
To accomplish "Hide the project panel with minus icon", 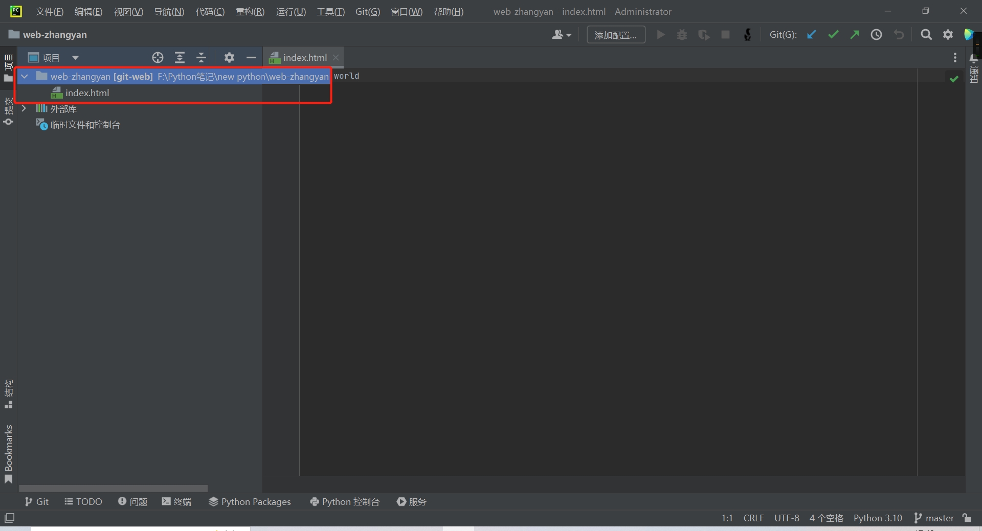I will [x=251, y=58].
